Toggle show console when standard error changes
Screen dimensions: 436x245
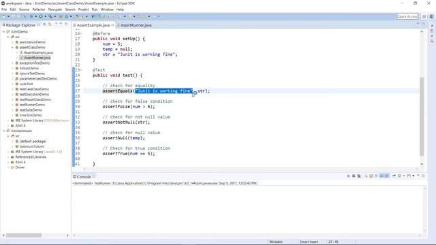[x=386, y=176]
